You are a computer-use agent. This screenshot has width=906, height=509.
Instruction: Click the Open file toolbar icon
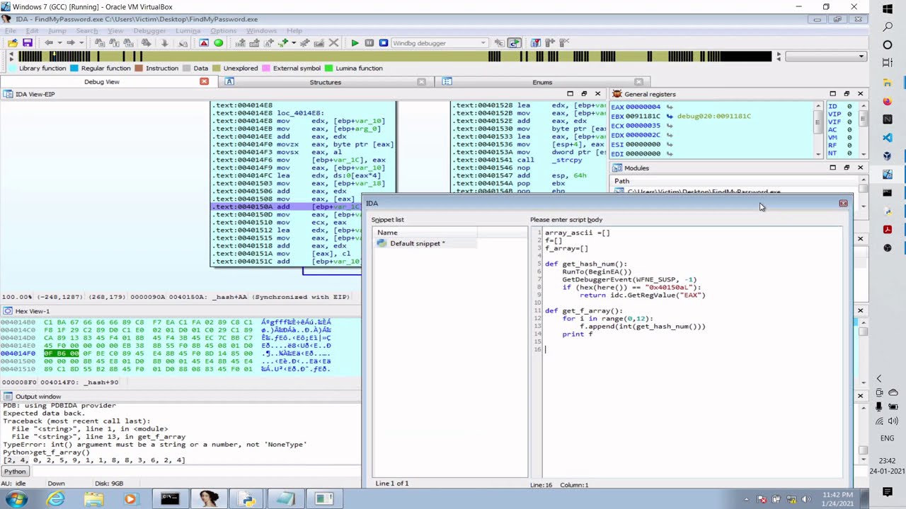coord(13,43)
